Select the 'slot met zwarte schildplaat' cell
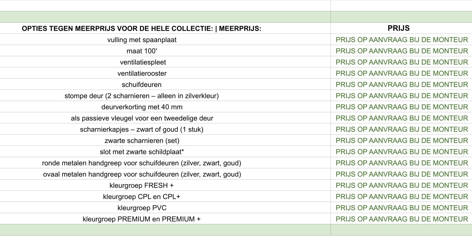The height and width of the screenshot is (239, 472). tap(142, 152)
